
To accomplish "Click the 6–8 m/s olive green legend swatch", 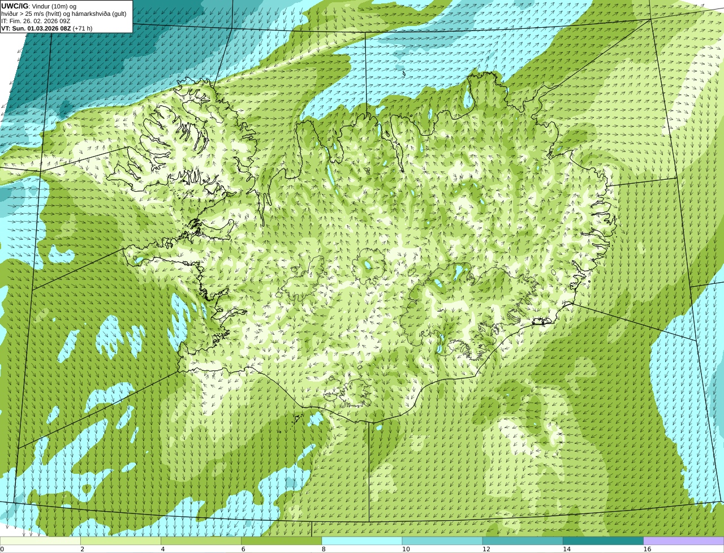I will point(282,541).
